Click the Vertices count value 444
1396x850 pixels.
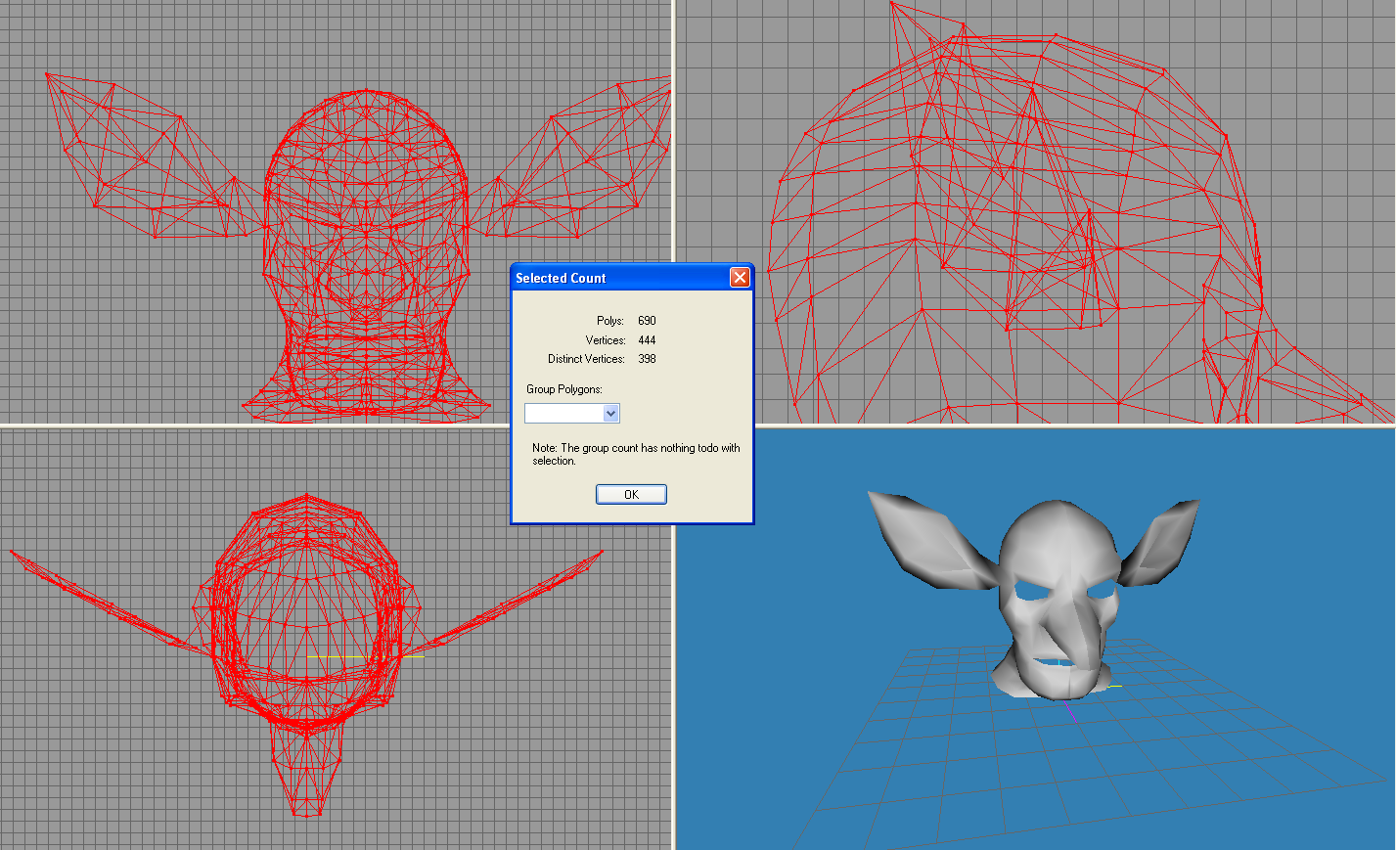pos(647,340)
